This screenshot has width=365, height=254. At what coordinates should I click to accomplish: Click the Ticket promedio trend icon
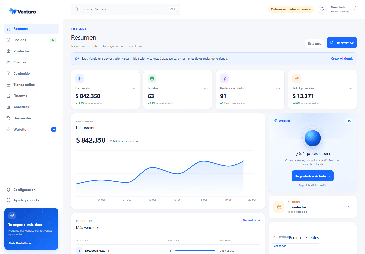point(297,78)
